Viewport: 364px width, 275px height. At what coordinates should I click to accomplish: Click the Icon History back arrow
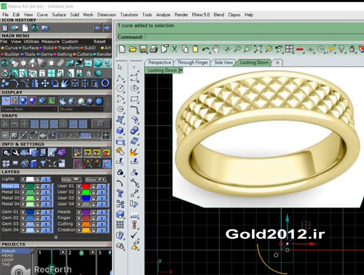pos(98,28)
